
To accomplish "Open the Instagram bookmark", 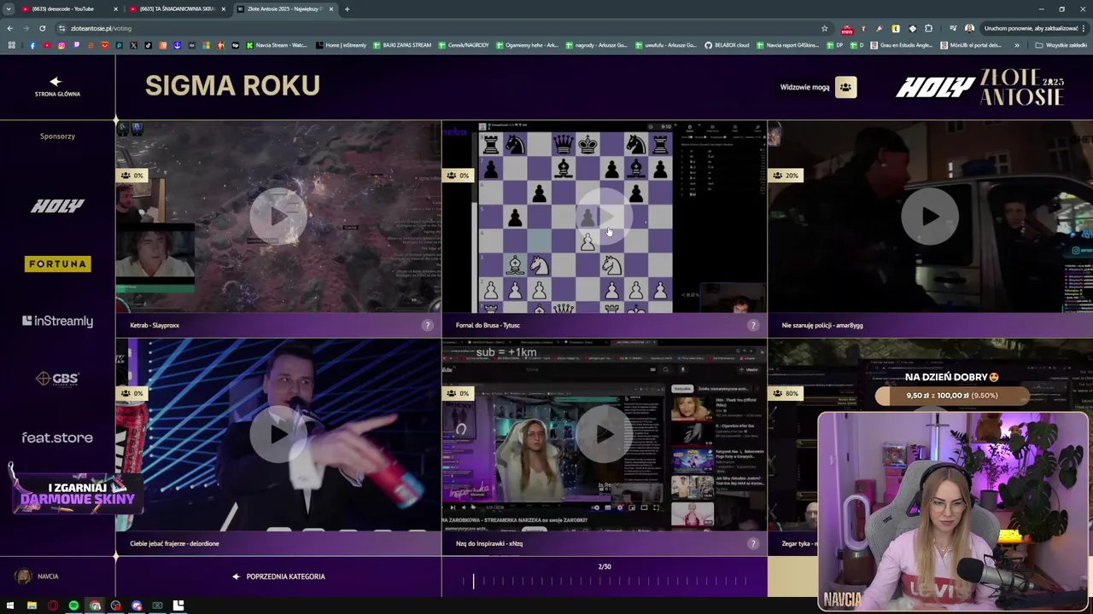I will pyautogui.click(x=61, y=45).
